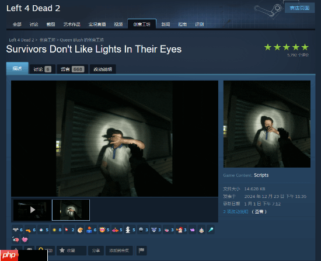Viewport: 321px width, 261px height.
Task: Open the Artwork (艺术作品) hub tab
Action: [x=72, y=25]
